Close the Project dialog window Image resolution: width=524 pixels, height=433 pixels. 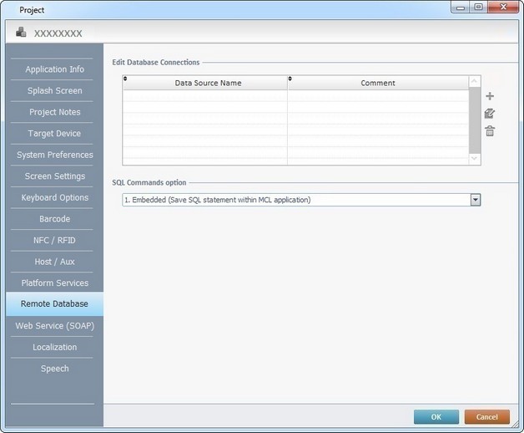click(503, 7)
